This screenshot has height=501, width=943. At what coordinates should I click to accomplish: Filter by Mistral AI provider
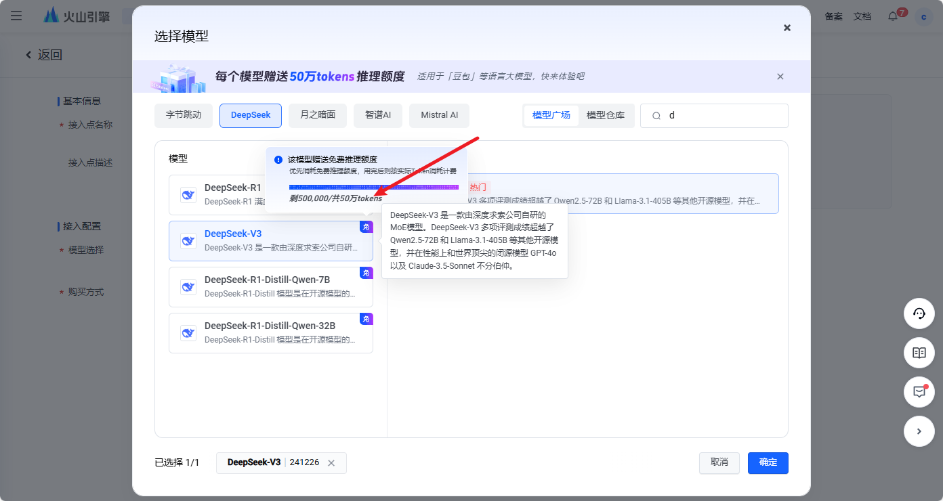[439, 115]
